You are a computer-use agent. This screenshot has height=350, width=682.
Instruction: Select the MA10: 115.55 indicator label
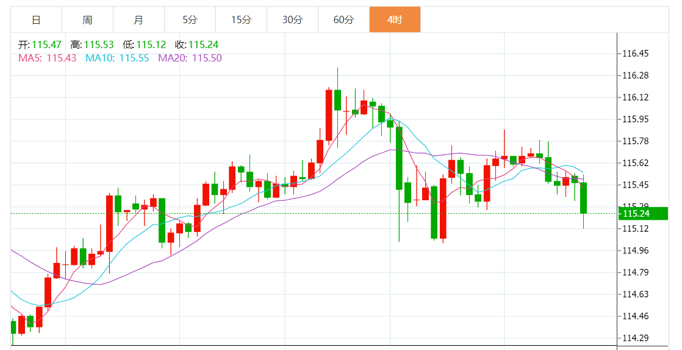tap(117, 58)
